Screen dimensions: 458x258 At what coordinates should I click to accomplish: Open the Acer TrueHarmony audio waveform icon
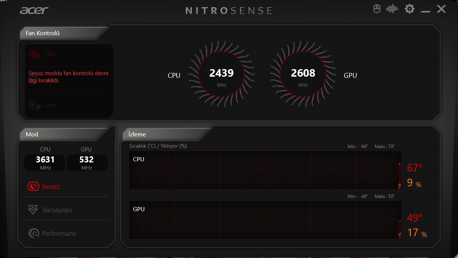pos(392,9)
